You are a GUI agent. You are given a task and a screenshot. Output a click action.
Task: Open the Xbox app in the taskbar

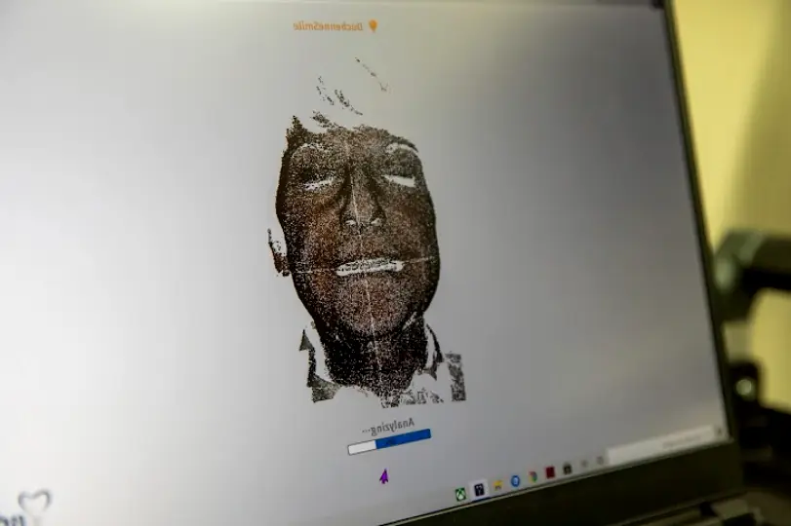pos(460,495)
